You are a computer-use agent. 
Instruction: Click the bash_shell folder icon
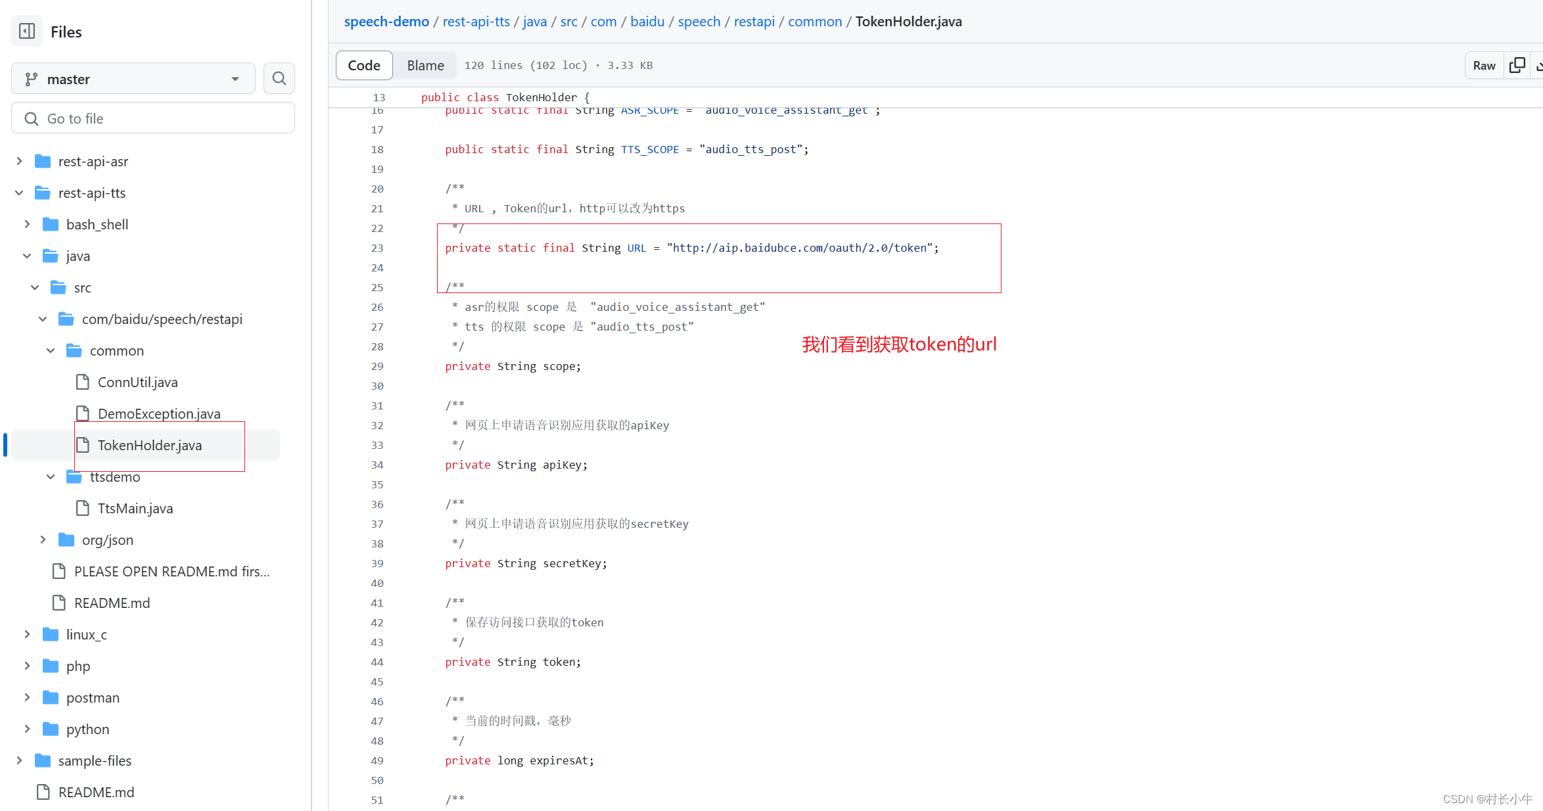[x=51, y=224]
